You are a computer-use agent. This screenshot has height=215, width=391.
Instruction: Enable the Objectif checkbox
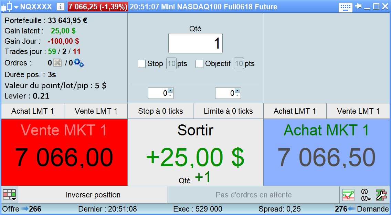pos(199,64)
